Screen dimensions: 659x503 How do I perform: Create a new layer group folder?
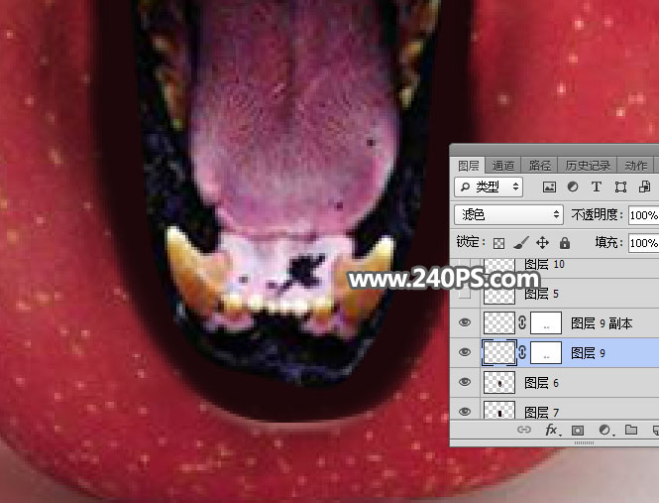[631, 430]
